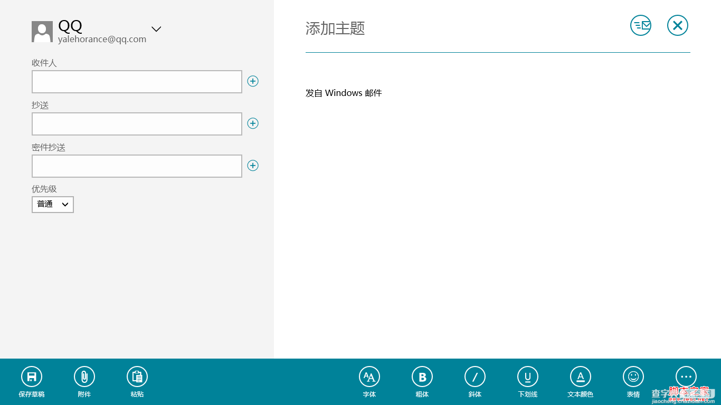
Task: Open the 字体 font options
Action: 369,377
